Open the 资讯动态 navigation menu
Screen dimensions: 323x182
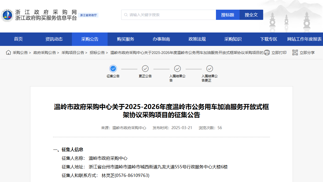[x=54, y=39]
